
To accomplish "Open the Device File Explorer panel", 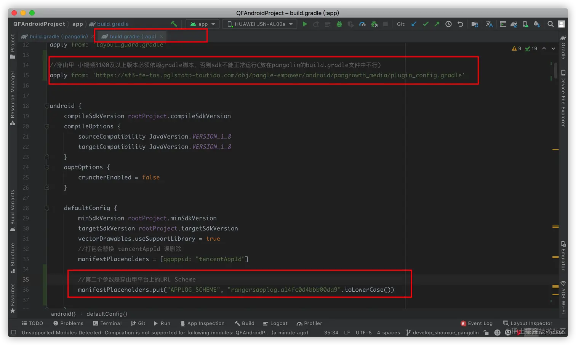I will coord(563,98).
